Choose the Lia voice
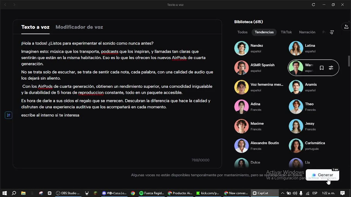The height and width of the screenshot is (197, 351). tap(313, 163)
